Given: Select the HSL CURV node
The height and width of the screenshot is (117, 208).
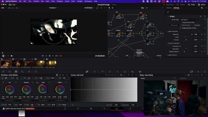Looking at the screenshot, I should (x=130, y=34).
